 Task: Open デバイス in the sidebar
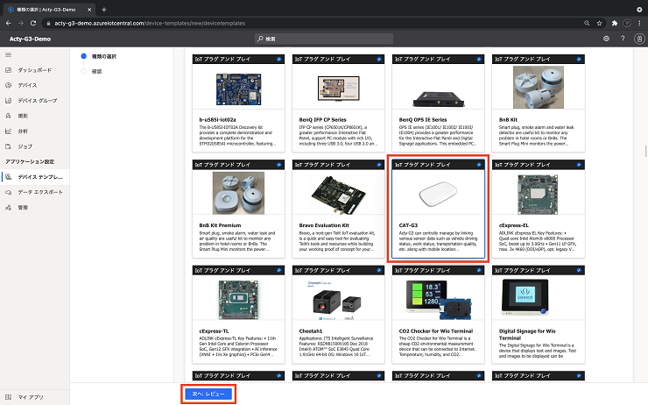pyautogui.click(x=35, y=85)
